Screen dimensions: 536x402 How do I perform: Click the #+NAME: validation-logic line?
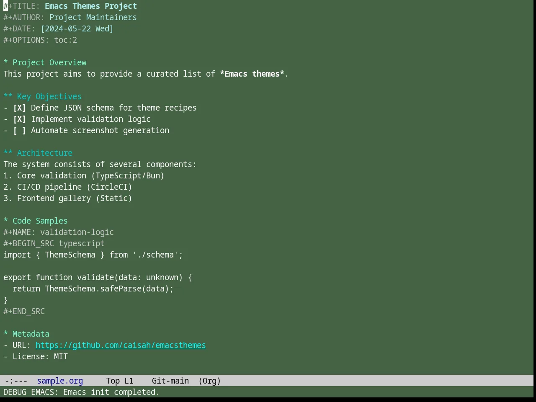click(59, 232)
